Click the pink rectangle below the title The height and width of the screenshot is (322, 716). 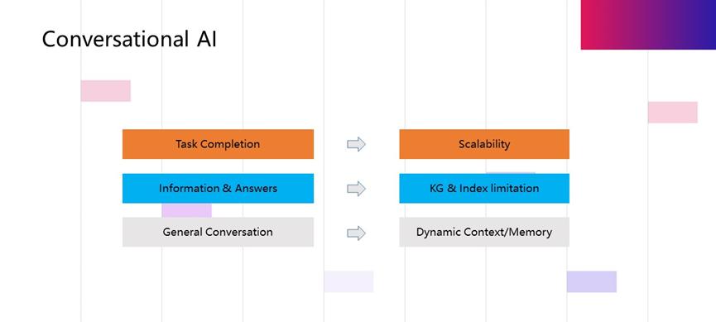pos(105,91)
